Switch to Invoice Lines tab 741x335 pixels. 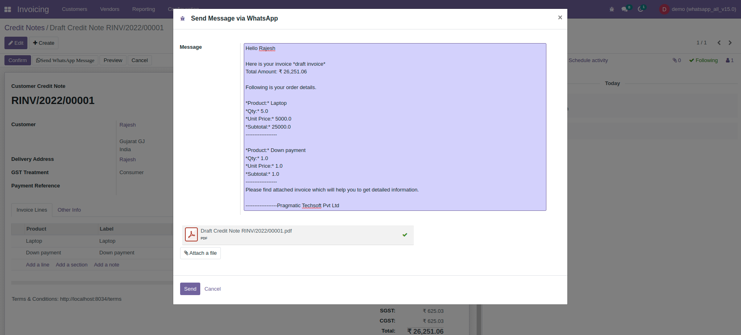coord(32,210)
